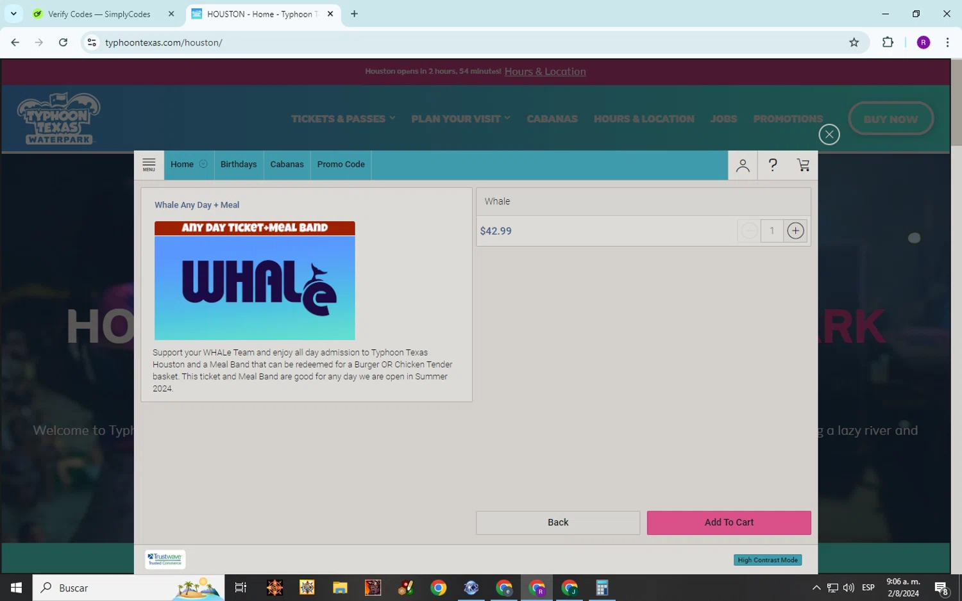Click the ESP keyboard language indicator
This screenshot has width=962, height=601.
(x=868, y=588)
